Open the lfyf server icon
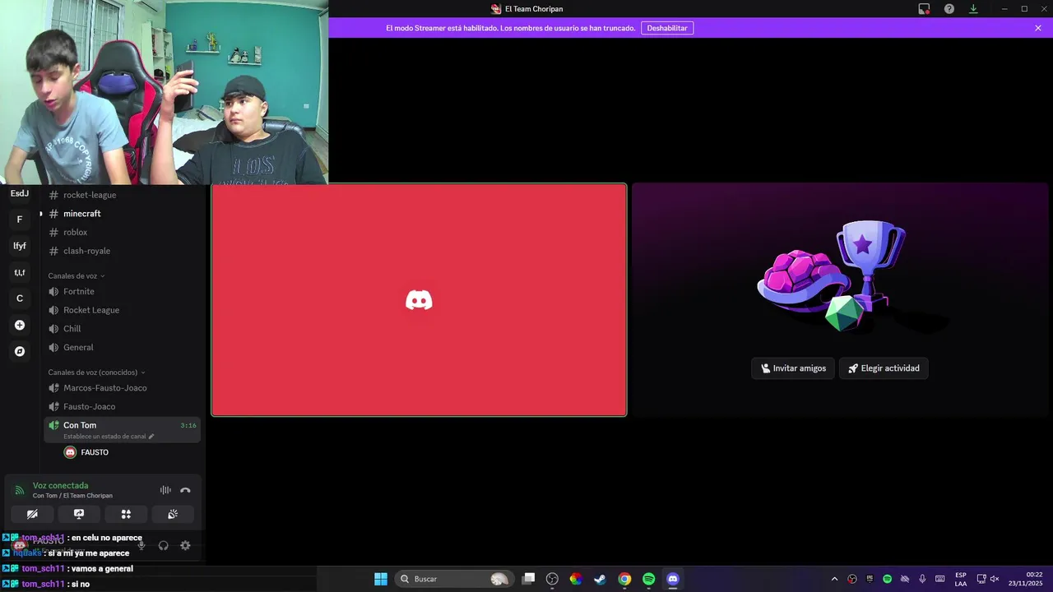Screen dimensions: 1053x592 20,246
